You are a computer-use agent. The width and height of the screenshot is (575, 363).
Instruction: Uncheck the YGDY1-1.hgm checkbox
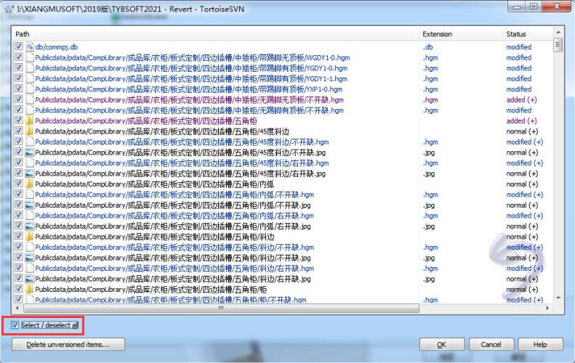(x=19, y=78)
